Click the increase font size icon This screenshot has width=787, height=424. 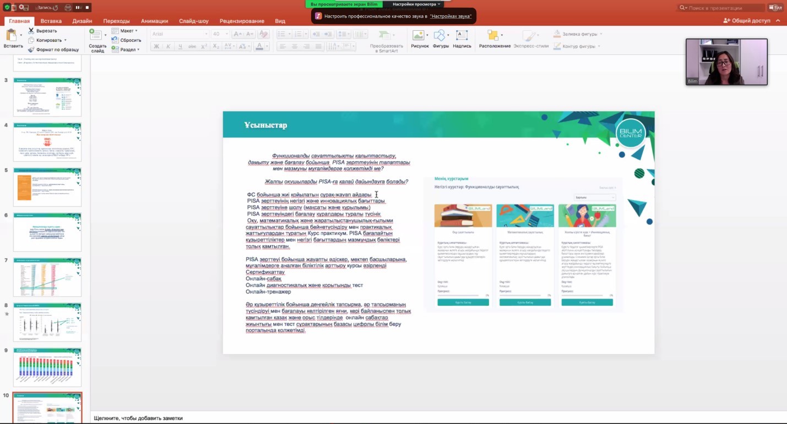point(237,34)
